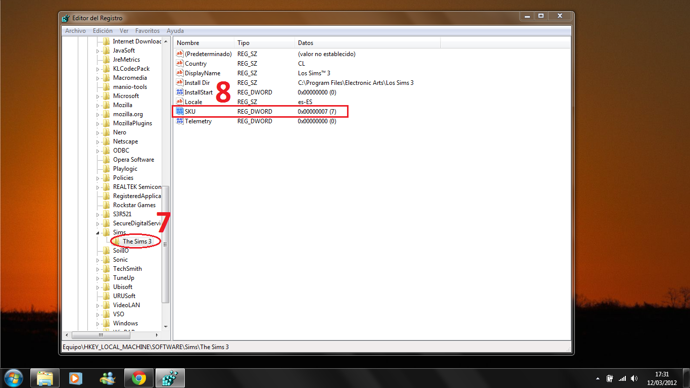
Task: Click the network signal tray icon
Action: [x=622, y=378]
